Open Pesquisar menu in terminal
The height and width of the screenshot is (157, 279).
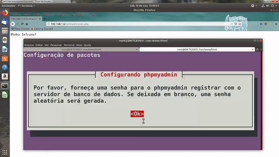click(56, 45)
